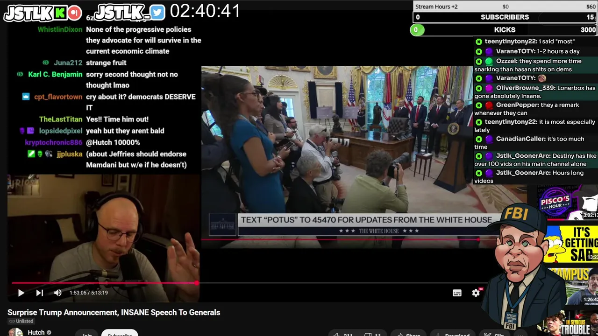
Task: Click the red badge beside GreenPepper
Action: point(489,105)
